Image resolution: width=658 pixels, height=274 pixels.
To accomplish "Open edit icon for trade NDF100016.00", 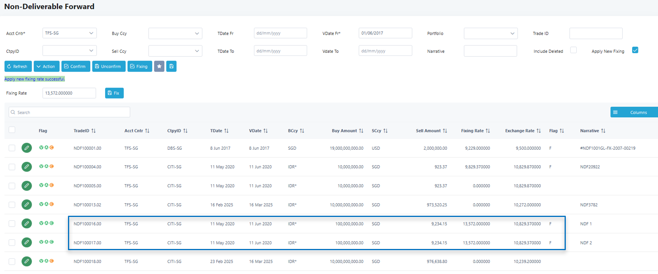I will click(27, 224).
